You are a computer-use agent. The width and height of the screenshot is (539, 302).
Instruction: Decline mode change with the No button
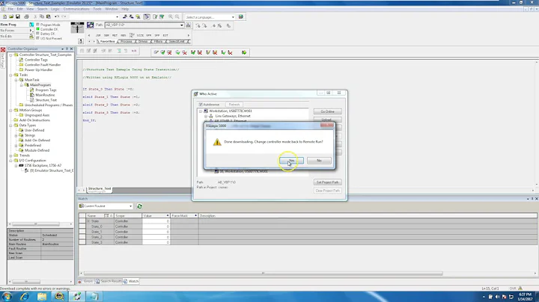[319, 161]
